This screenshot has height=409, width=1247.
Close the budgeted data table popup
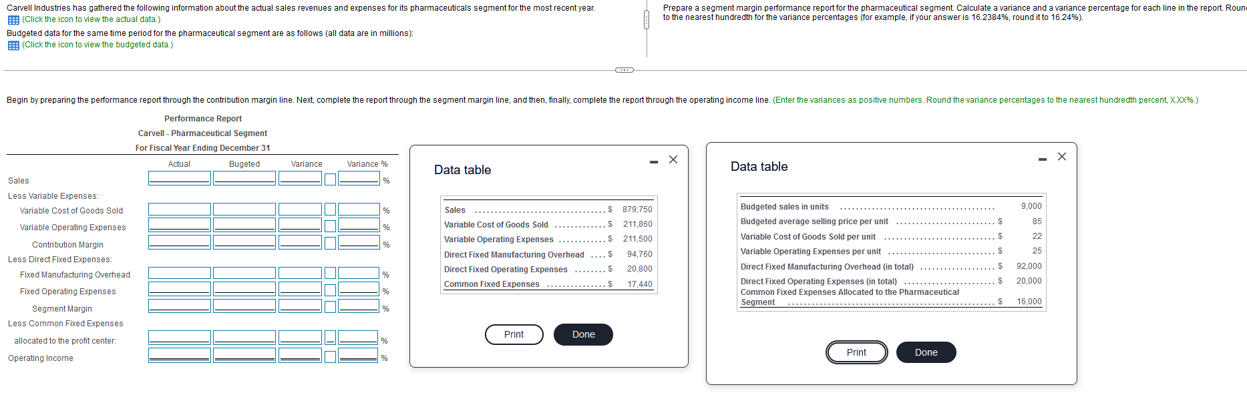pos(1062,157)
